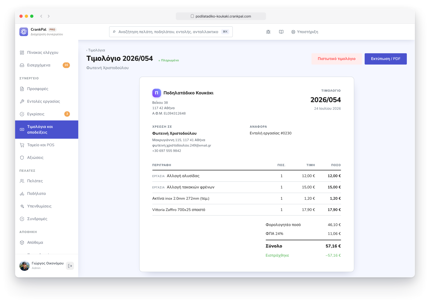Open Ταμείο και POS page

[x=47, y=145]
